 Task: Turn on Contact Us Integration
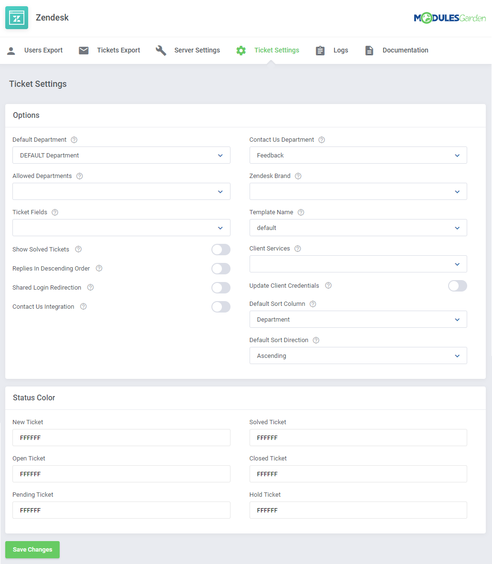point(221,307)
